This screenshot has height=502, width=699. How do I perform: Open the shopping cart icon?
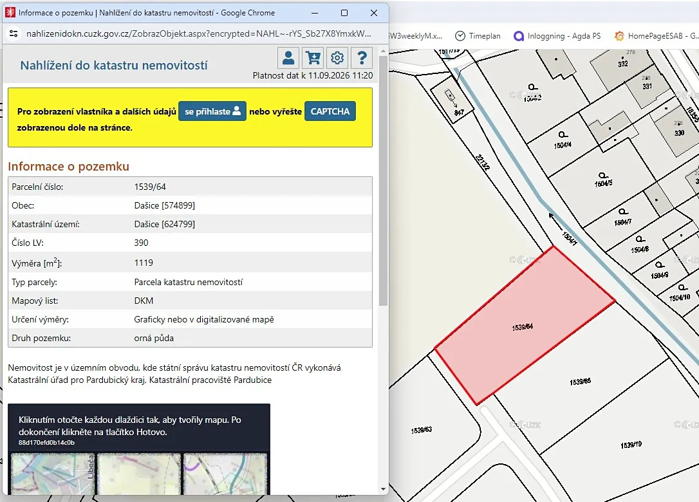(x=313, y=58)
